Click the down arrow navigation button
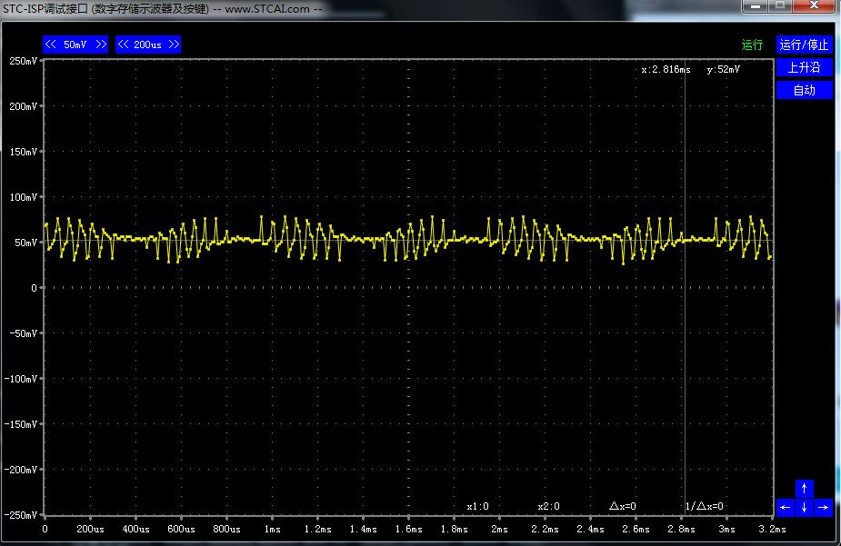The width and height of the screenshot is (841, 546). pyautogui.click(x=804, y=508)
